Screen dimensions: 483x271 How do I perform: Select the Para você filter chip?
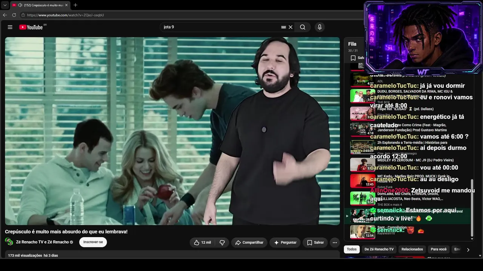point(438,249)
